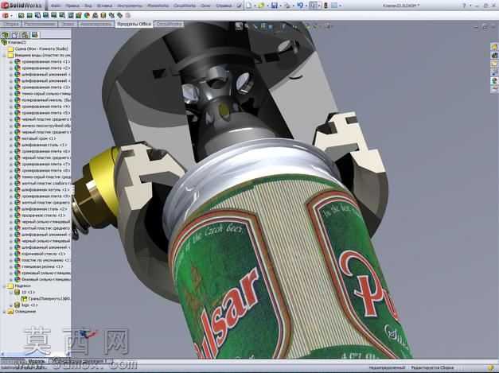Open the dropdown arrow next to Undo icon
This screenshot has height=373, width=499.
306,6
